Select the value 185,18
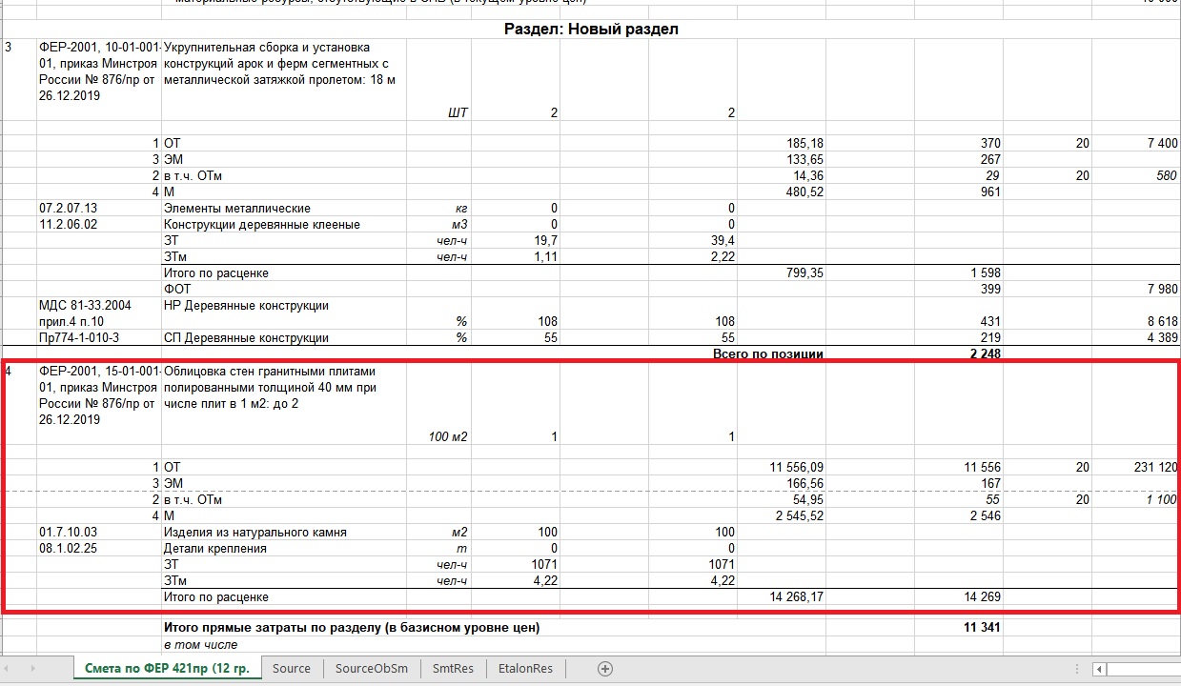Image resolution: width=1181 pixels, height=686 pixels. click(804, 143)
